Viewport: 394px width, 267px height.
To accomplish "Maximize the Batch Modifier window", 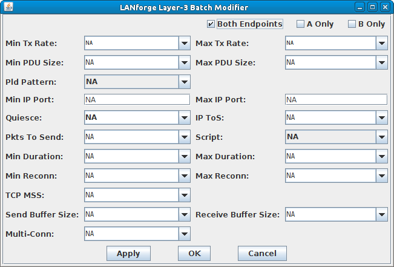I will pyautogui.click(x=372, y=7).
